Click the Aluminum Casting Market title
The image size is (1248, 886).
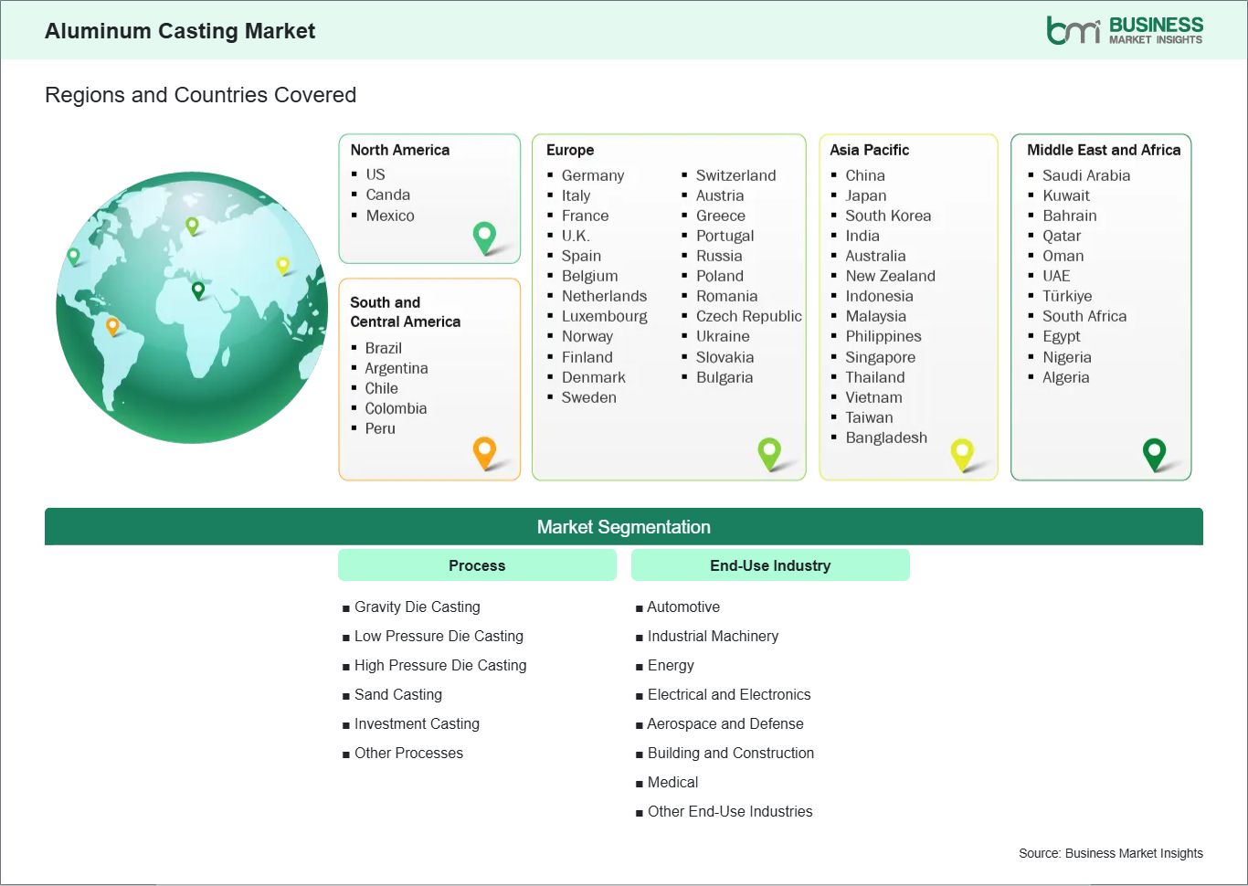[180, 31]
